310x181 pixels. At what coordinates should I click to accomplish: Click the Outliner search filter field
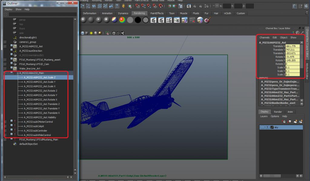42,14
